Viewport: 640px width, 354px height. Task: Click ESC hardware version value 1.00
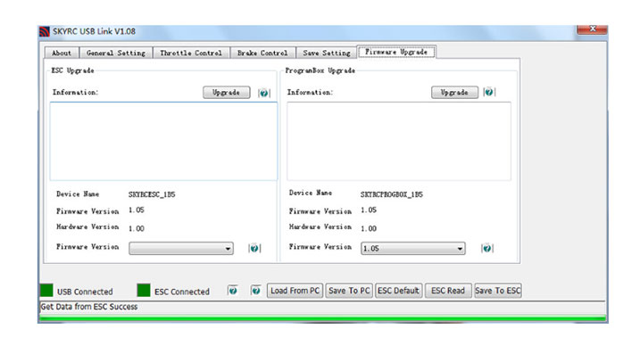click(x=137, y=228)
